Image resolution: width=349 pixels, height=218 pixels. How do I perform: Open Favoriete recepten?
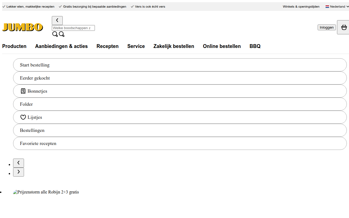pos(180,143)
